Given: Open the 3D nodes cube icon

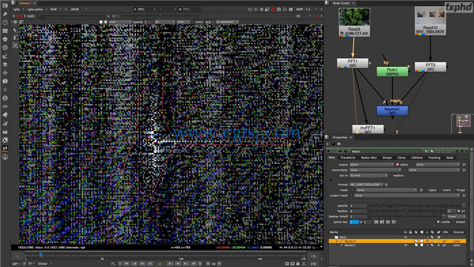Looking at the screenshot, I should [5, 81].
